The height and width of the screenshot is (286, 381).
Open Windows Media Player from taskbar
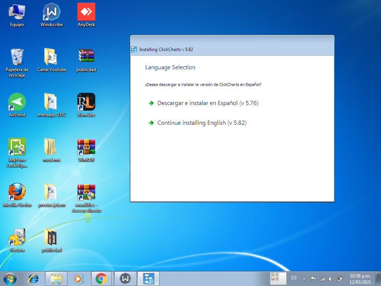point(79,279)
